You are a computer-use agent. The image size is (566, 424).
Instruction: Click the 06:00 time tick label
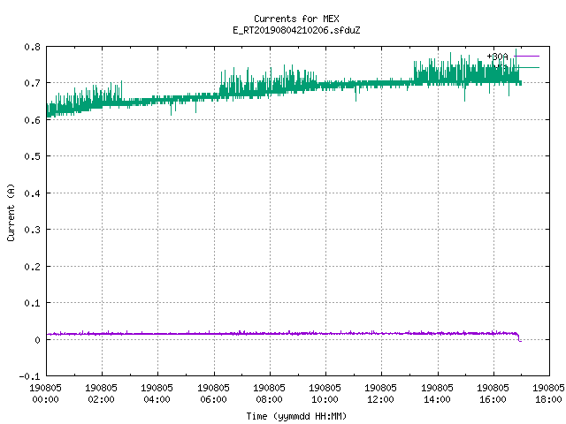pyautogui.click(x=213, y=399)
